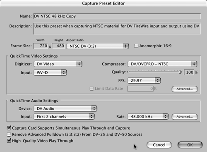Click the Name field containing DV NTSC 48 kHz Copy
Image resolution: width=207 pixels, height=152 pixels.
tap(117, 16)
